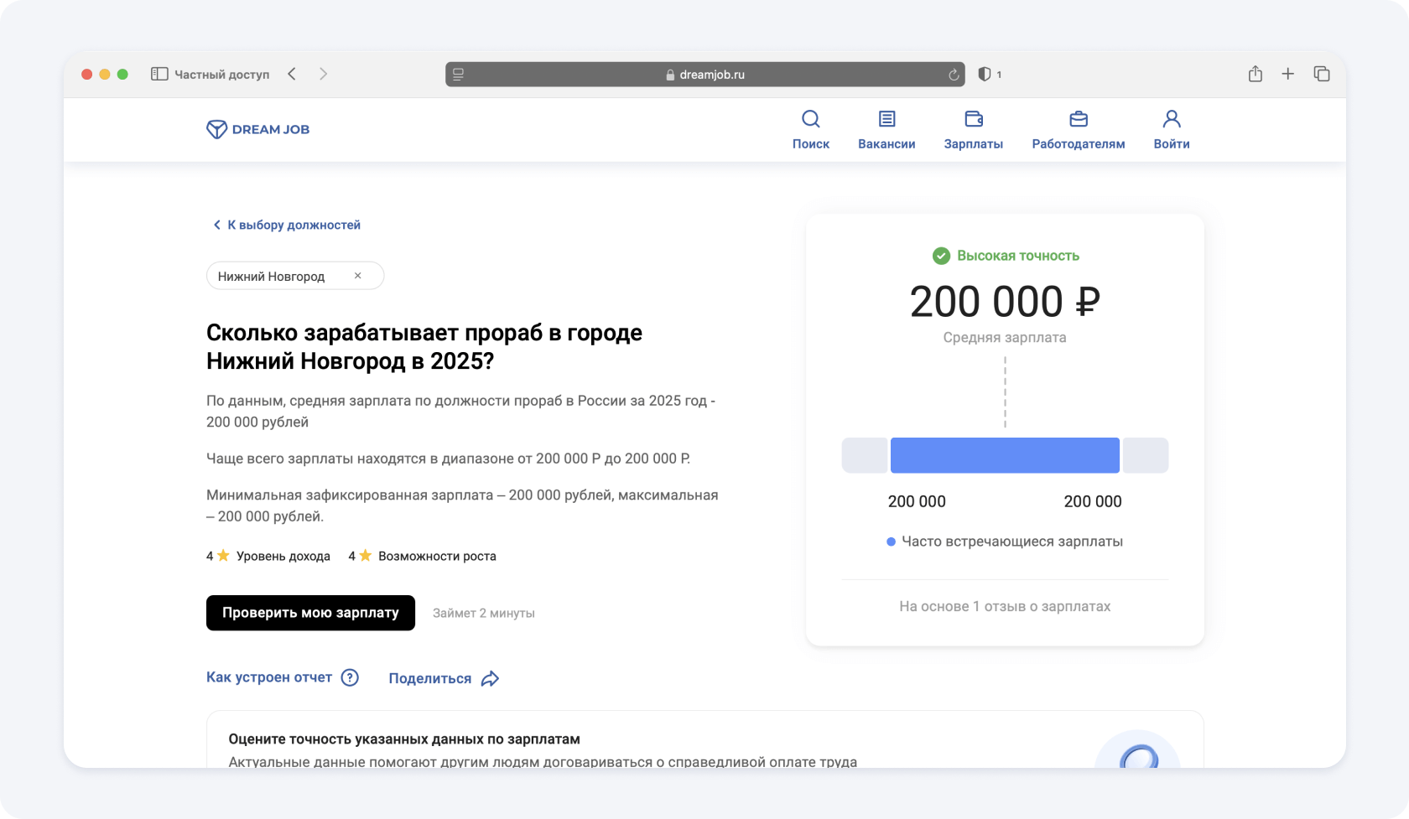This screenshot has width=1409, height=819.
Task: Reload the page in the address bar
Action: 954,75
